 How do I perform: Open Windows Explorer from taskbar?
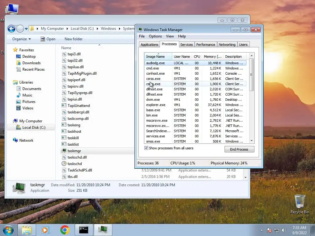click(x=27, y=230)
